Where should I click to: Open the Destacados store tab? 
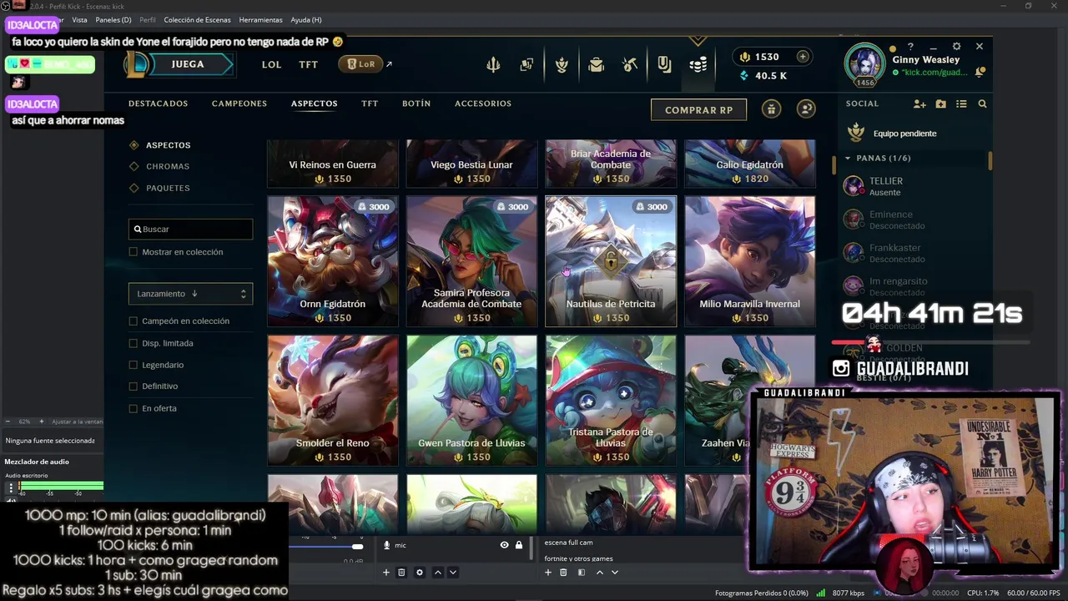pyautogui.click(x=158, y=104)
